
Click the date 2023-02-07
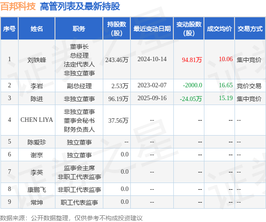tap(152, 85)
